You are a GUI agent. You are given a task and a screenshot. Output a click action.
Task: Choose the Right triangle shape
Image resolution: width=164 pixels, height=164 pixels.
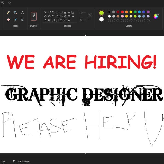(73, 13)
